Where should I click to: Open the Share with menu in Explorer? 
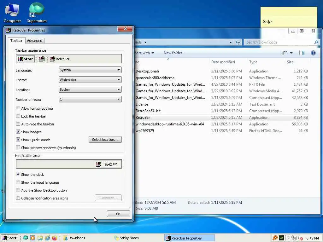(x=144, y=53)
